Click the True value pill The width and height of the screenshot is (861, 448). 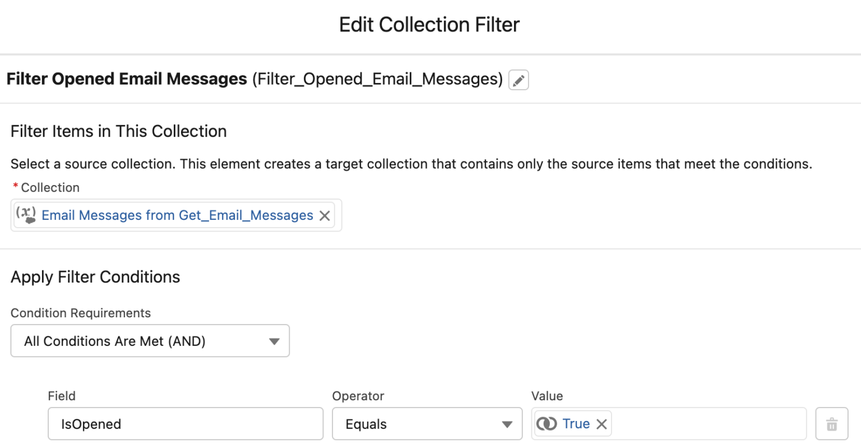tap(571, 423)
